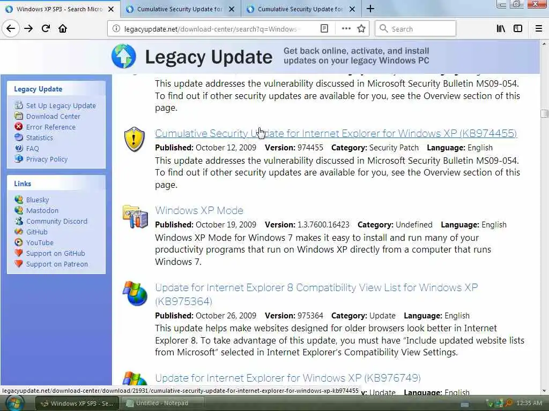
Task: Open GitHub sidebar link
Action: pyautogui.click(x=37, y=232)
